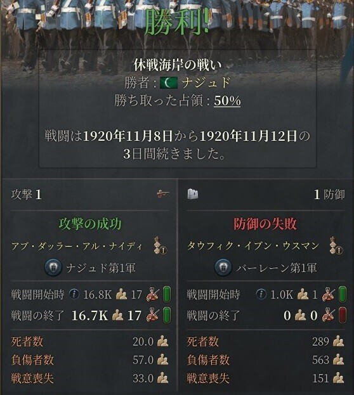Click the attacker 負傷者数 value 57.0
Viewport: 354px width, 395px height.
143,360
